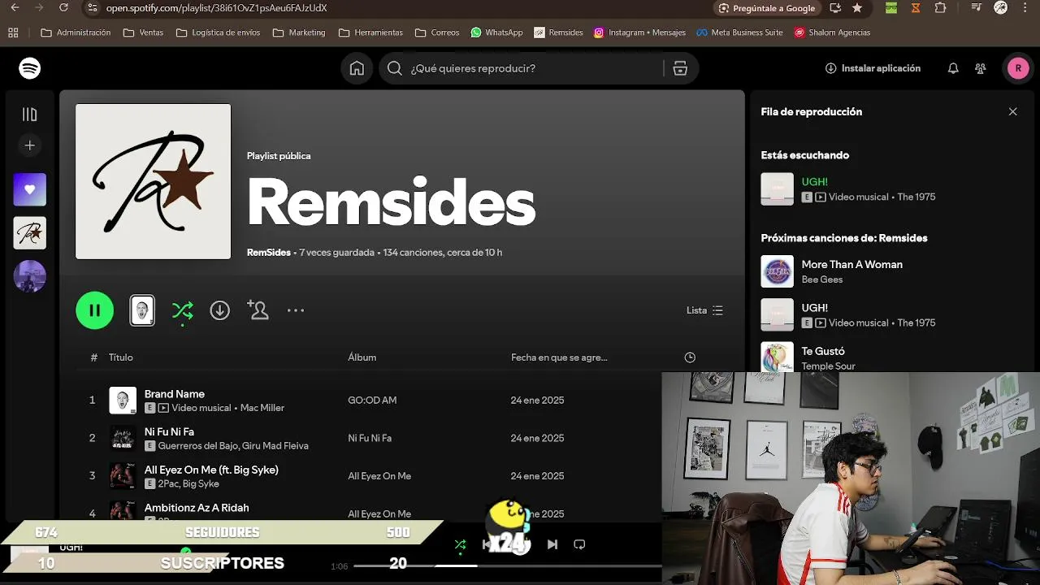Click the Álbum column header
The height and width of the screenshot is (585, 1040).
coord(362,357)
